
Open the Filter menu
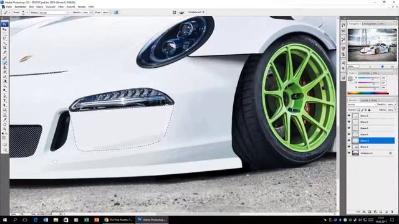[61, 7]
